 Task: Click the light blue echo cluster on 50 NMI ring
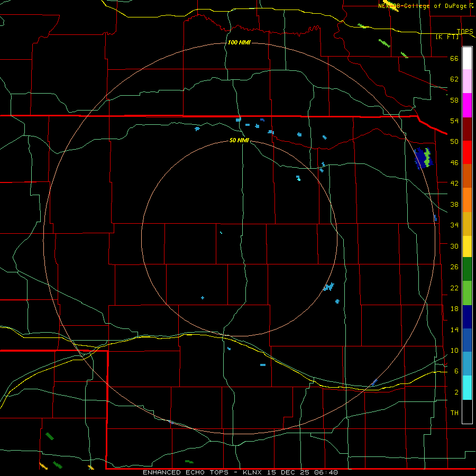pyautogui.click(x=329, y=287)
